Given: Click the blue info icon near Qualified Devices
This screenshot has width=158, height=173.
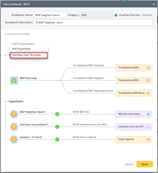Looking at the screenshot, I should click(x=116, y=15).
